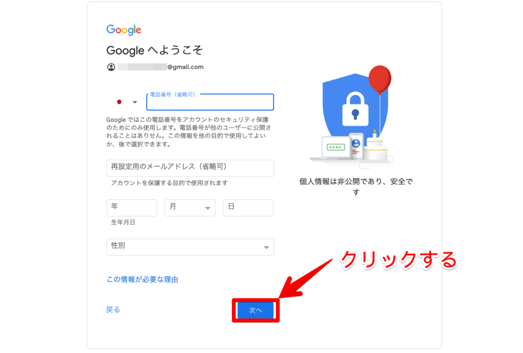Viewport: 523px width, 353px height.
Task: Click the 電話番号（省略可）phone number field
Action: [210, 102]
